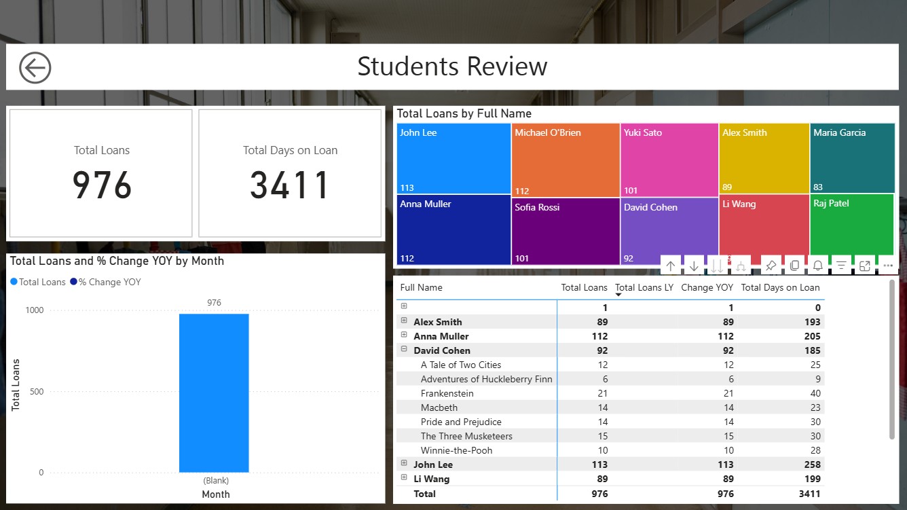907x510 pixels.
Task: Click the copy visual icon
Action: click(x=794, y=266)
